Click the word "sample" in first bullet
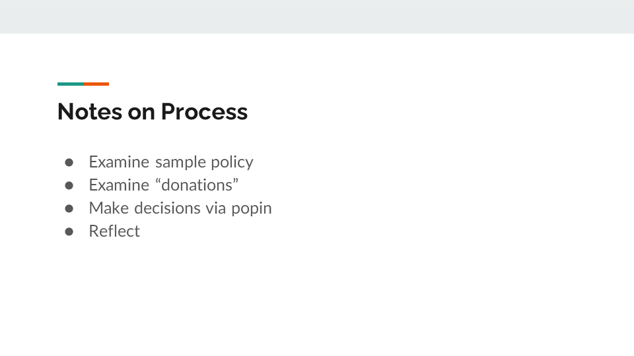Screen dimensions: 634x356 pos(180,162)
